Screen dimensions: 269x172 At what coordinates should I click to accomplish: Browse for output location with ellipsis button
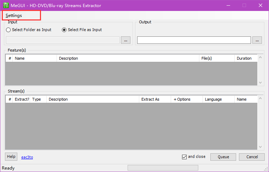coord(257,40)
